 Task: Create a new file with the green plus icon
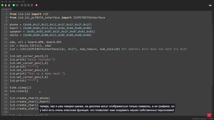2,5
